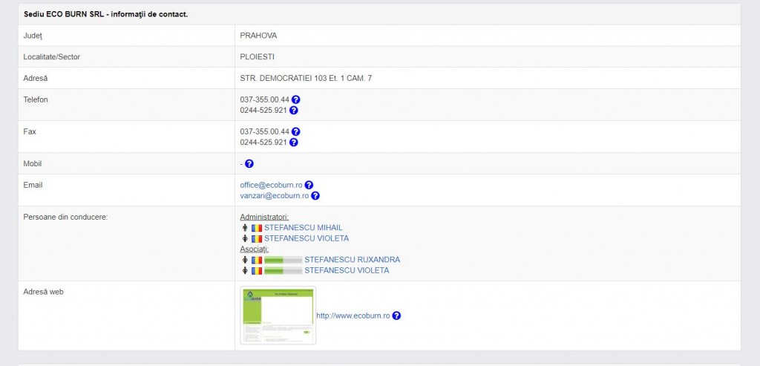
Task: Select first Fax number 037-355.00.44
Action: coord(265,131)
